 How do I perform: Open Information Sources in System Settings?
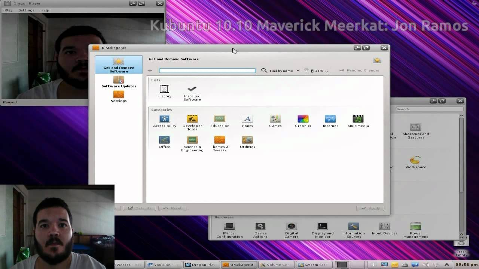(354, 230)
